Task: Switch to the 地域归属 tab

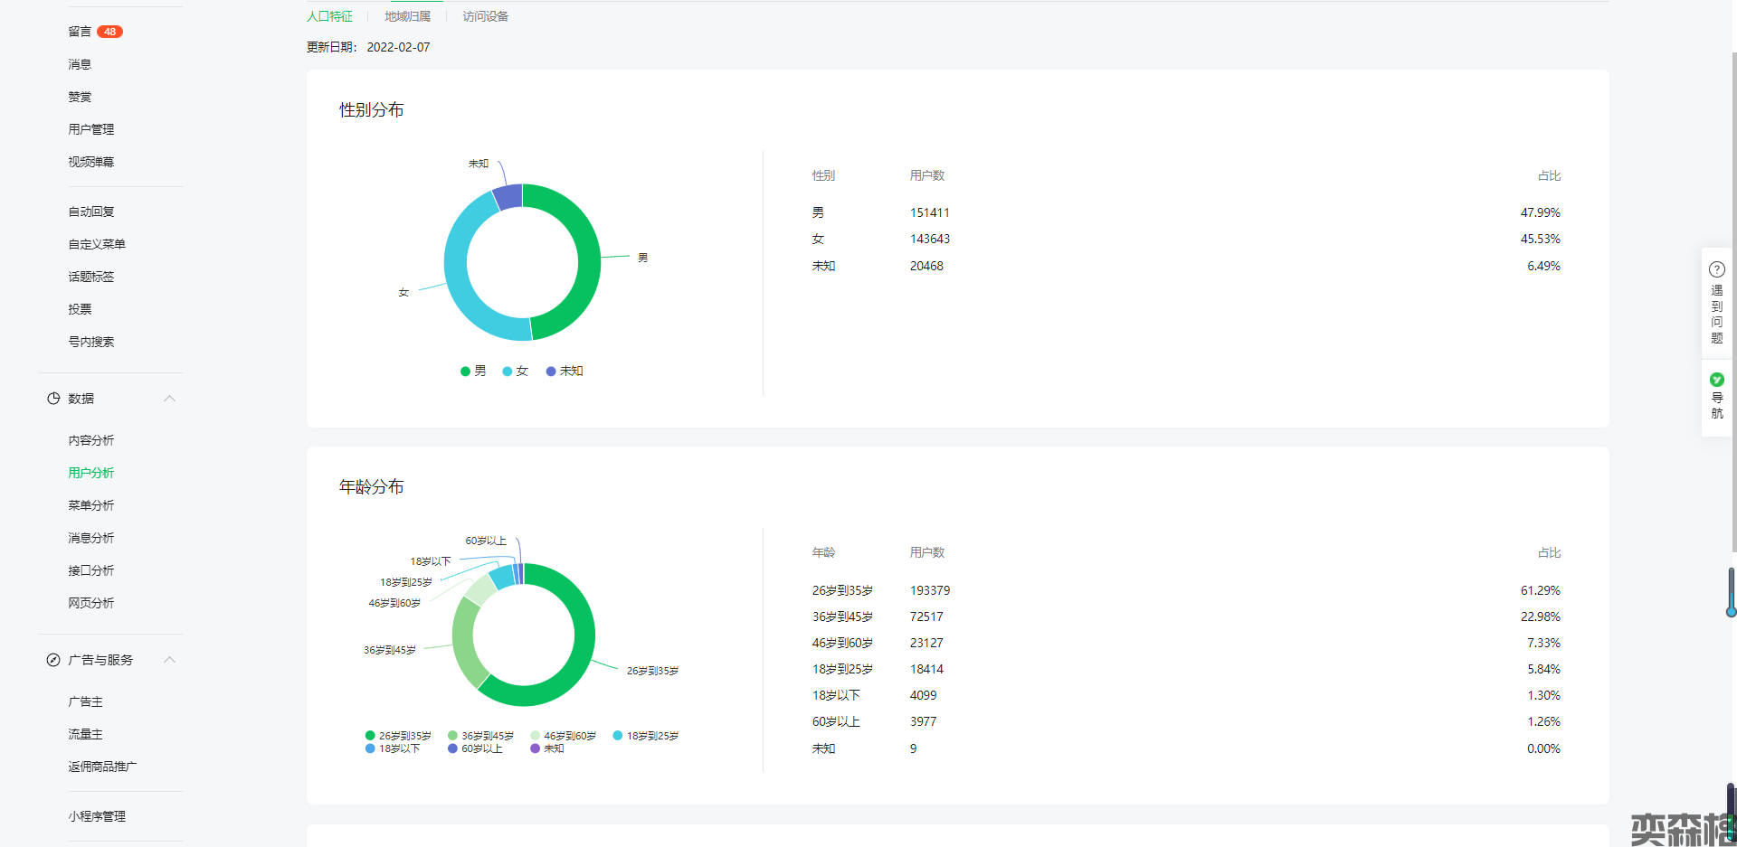Action: point(407,16)
